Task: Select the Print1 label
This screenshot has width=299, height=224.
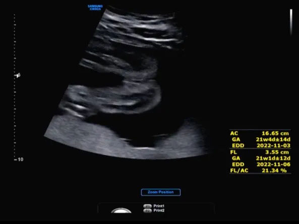Action: tap(159, 206)
